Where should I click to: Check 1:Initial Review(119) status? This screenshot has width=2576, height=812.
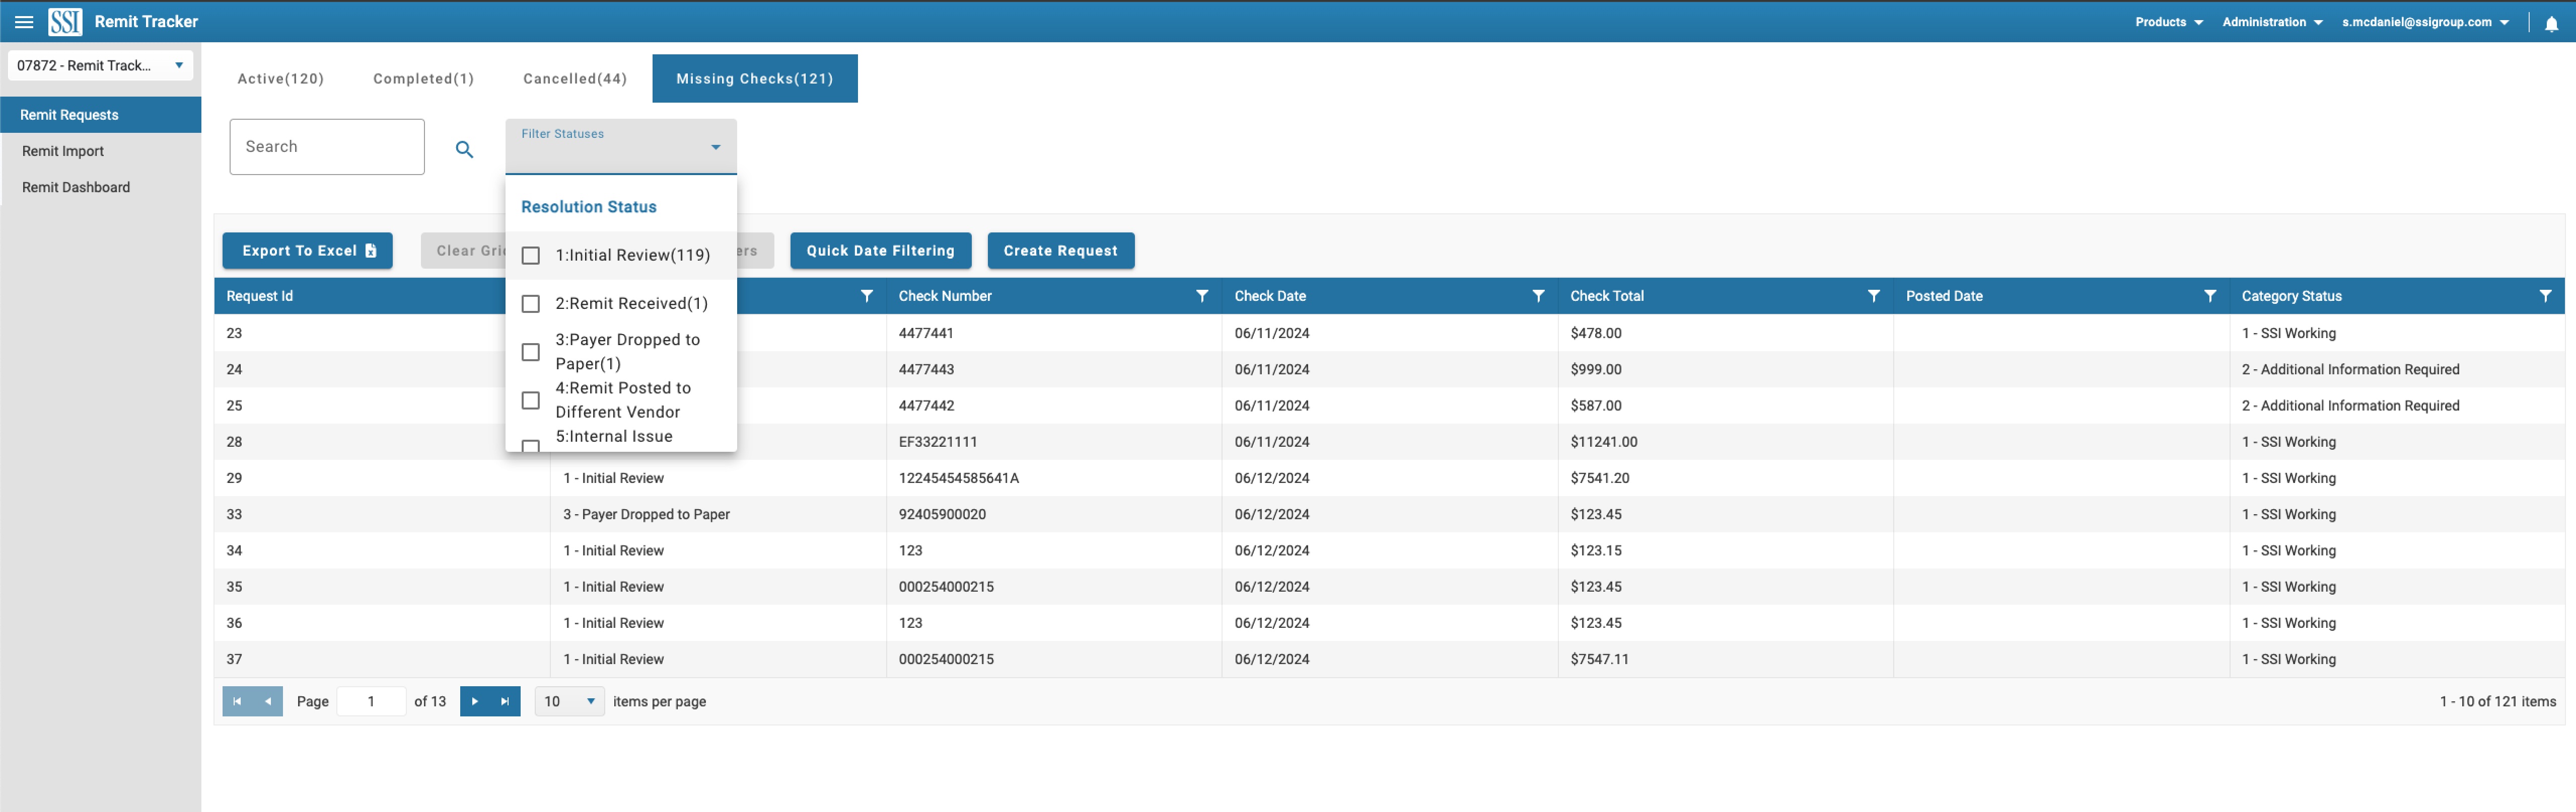(x=531, y=256)
